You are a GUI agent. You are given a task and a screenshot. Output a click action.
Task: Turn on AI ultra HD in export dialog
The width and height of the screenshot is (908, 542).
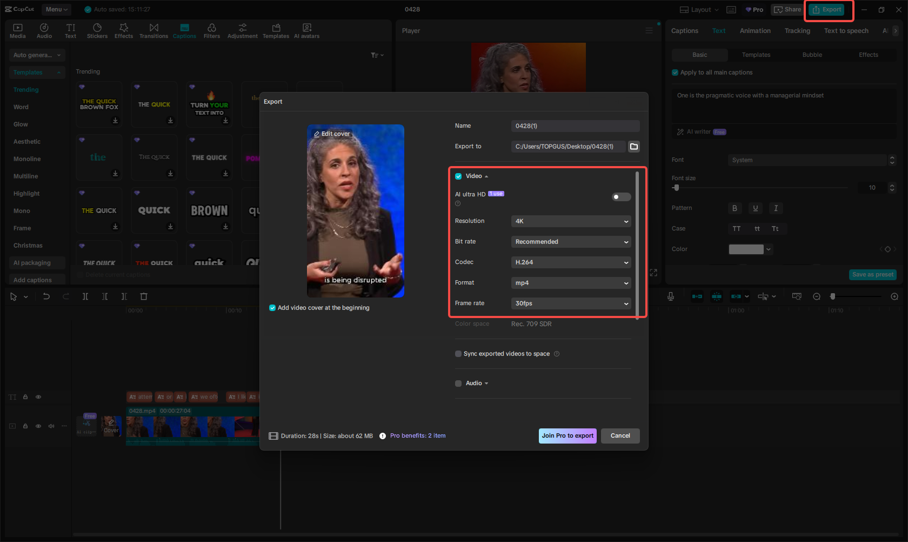click(620, 197)
